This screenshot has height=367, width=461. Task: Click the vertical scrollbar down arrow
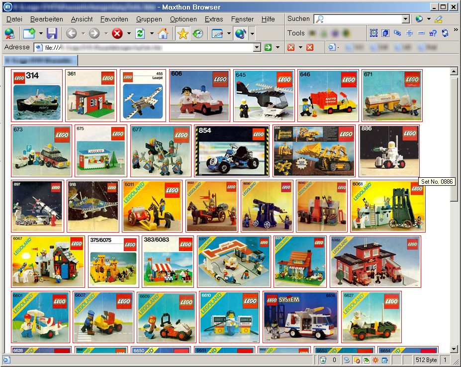[454, 349]
